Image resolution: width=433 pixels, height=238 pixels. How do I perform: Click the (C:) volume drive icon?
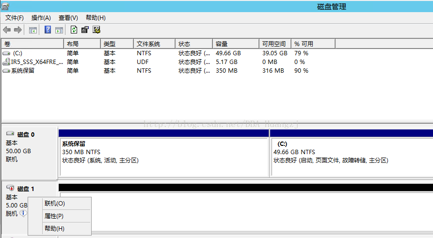[x=6, y=53]
